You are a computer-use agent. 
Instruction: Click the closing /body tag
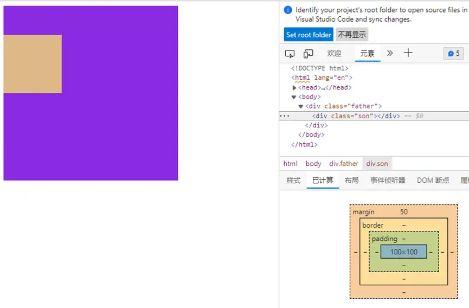[x=311, y=135]
